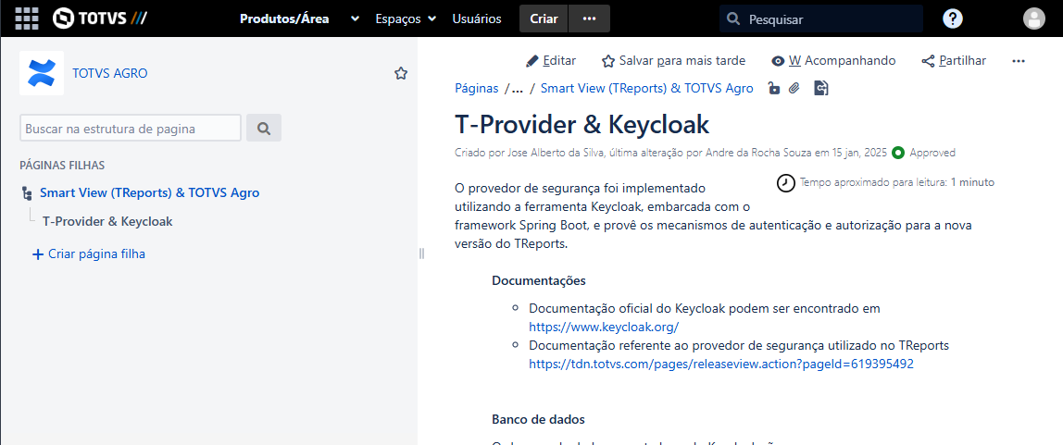Select Smart View (TReports) & TOTVS Agro tree item
The image size is (1063, 445).
(x=149, y=193)
